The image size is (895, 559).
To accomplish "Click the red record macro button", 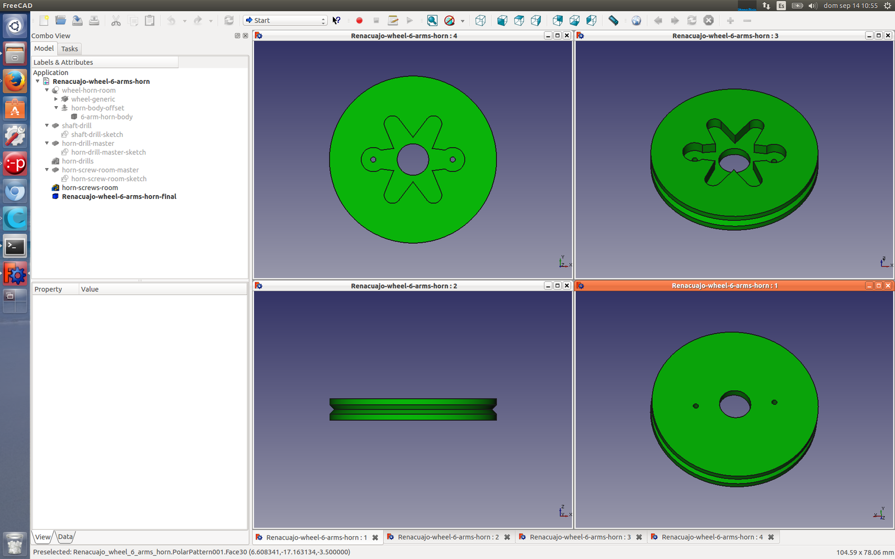I will pos(359,21).
